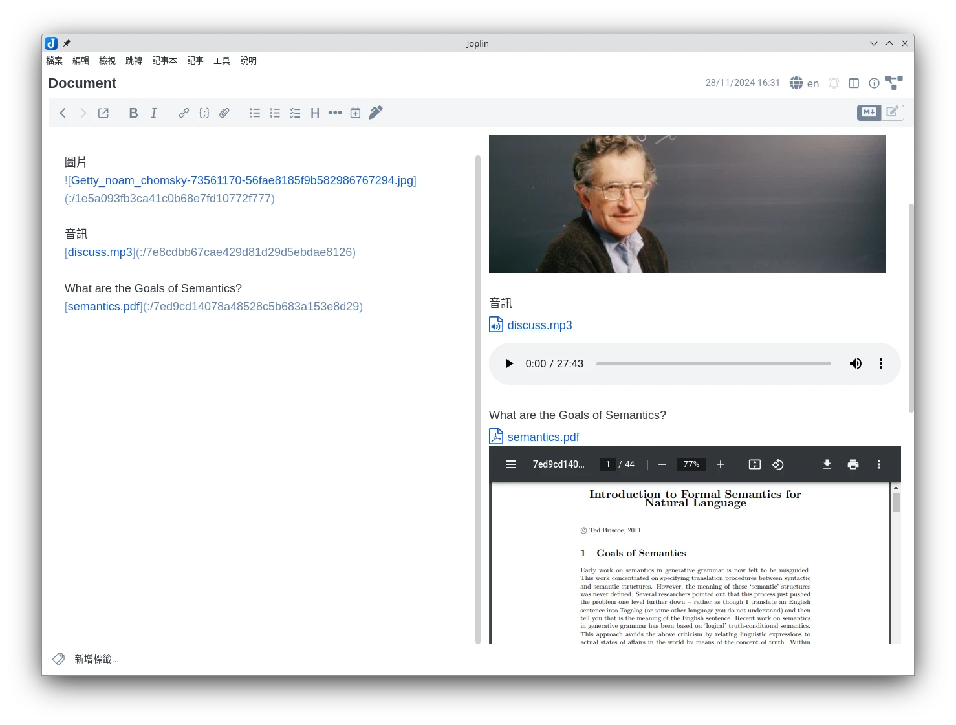Image resolution: width=956 pixels, height=725 pixels.
Task: Open the discuss.mp3 link in the preview
Action: click(x=539, y=325)
